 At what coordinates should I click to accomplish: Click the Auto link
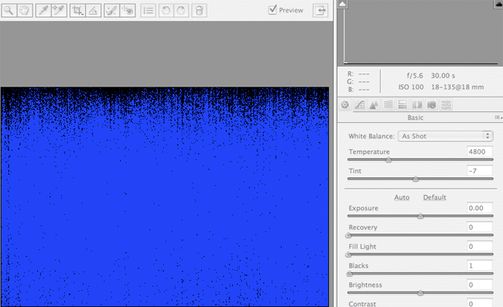click(x=402, y=197)
